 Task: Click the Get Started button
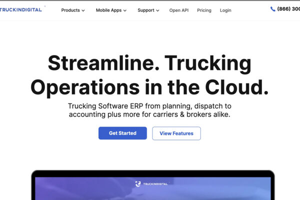pyautogui.click(x=122, y=133)
